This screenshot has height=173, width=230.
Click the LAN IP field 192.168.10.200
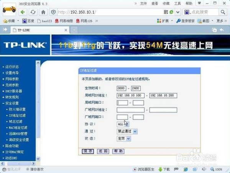point(163,96)
